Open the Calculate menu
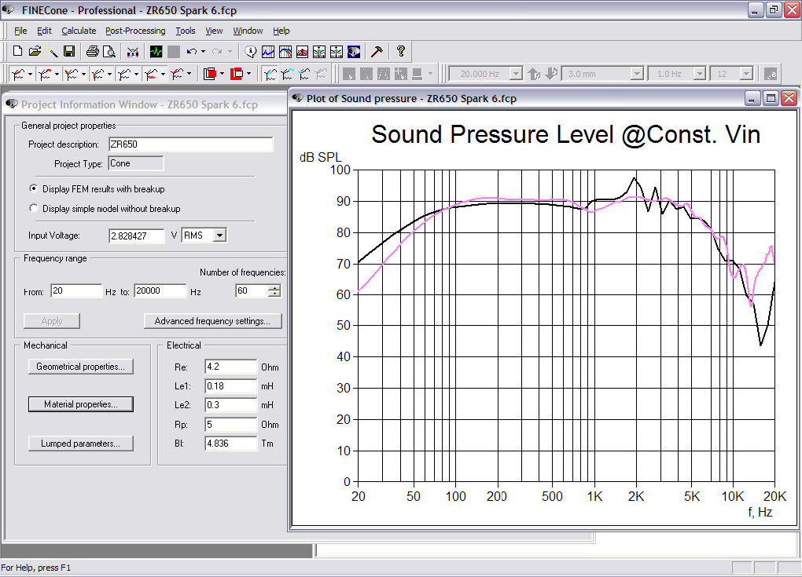This screenshot has height=577, width=802. 79,31
